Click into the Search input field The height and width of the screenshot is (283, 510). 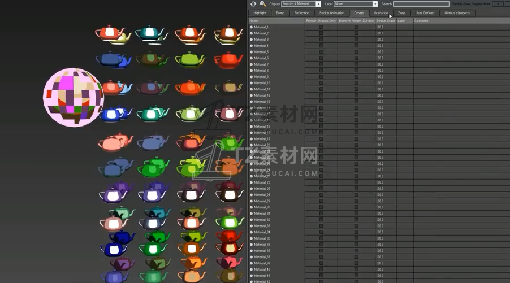(421, 4)
